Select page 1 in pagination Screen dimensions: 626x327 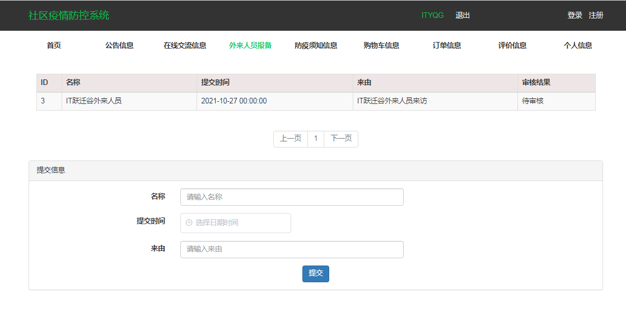click(x=316, y=139)
